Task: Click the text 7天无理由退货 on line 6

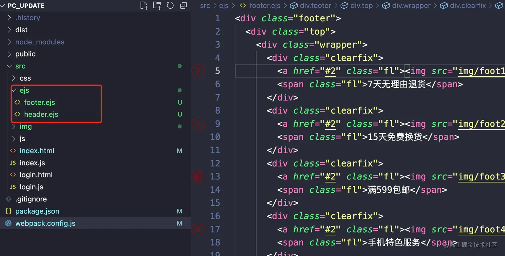Action: point(397,84)
